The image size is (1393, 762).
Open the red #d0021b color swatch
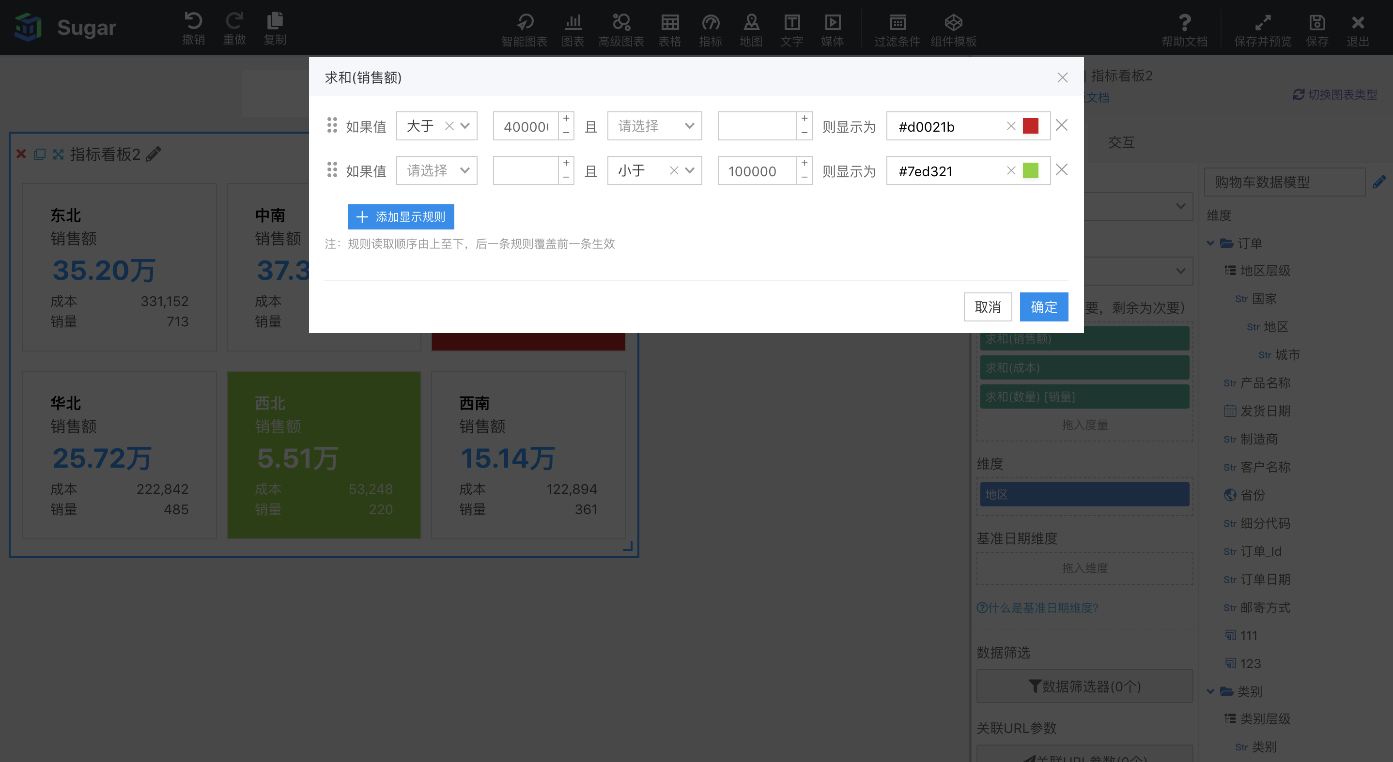(x=1031, y=126)
